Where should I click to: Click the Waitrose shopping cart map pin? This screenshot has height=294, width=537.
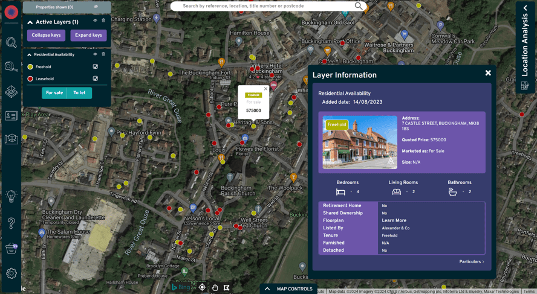pyautogui.click(x=405, y=34)
